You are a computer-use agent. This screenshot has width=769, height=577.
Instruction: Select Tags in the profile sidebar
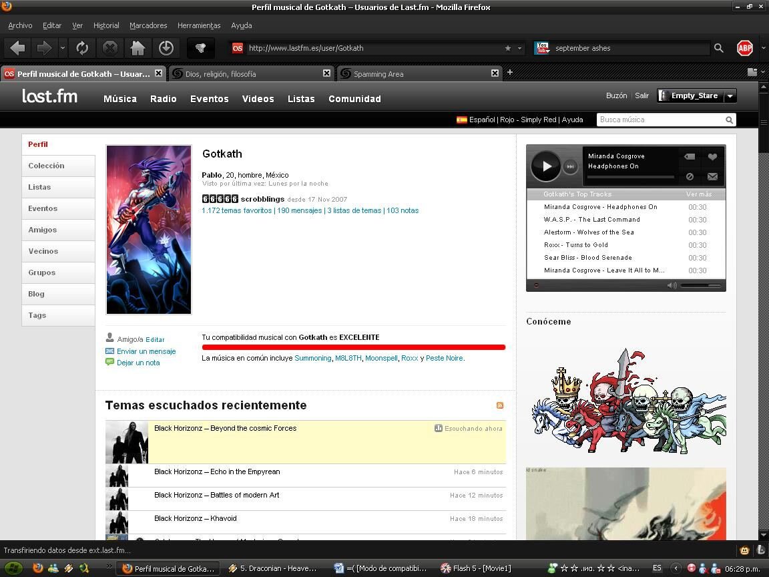click(x=58, y=315)
